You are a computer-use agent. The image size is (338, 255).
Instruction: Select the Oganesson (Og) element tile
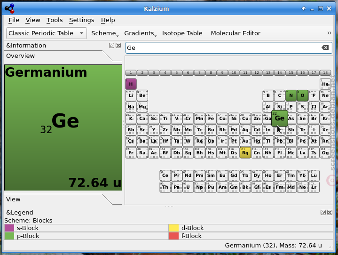(325, 153)
